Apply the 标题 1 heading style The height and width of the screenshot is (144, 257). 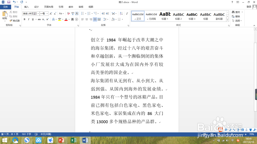tap(165, 16)
